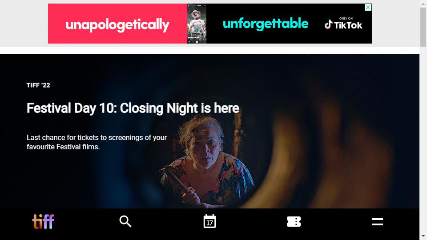Viewport: 427px width, 240px height.
Task: Click the scrollbar down arrow
Action: (x=423, y=236)
